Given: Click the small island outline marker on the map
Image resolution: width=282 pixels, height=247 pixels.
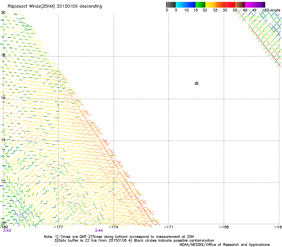Looking at the screenshot, I should (197, 83).
